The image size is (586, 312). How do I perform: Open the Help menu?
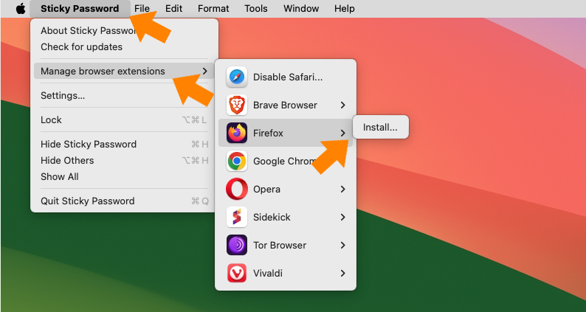point(345,8)
